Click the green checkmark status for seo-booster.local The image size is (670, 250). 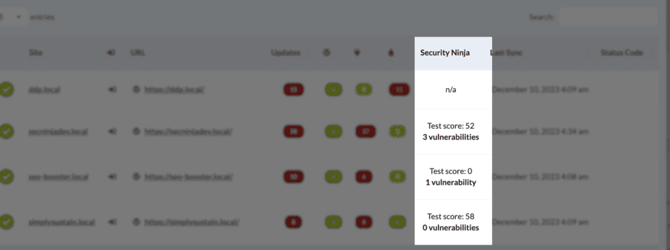click(7, 176)
